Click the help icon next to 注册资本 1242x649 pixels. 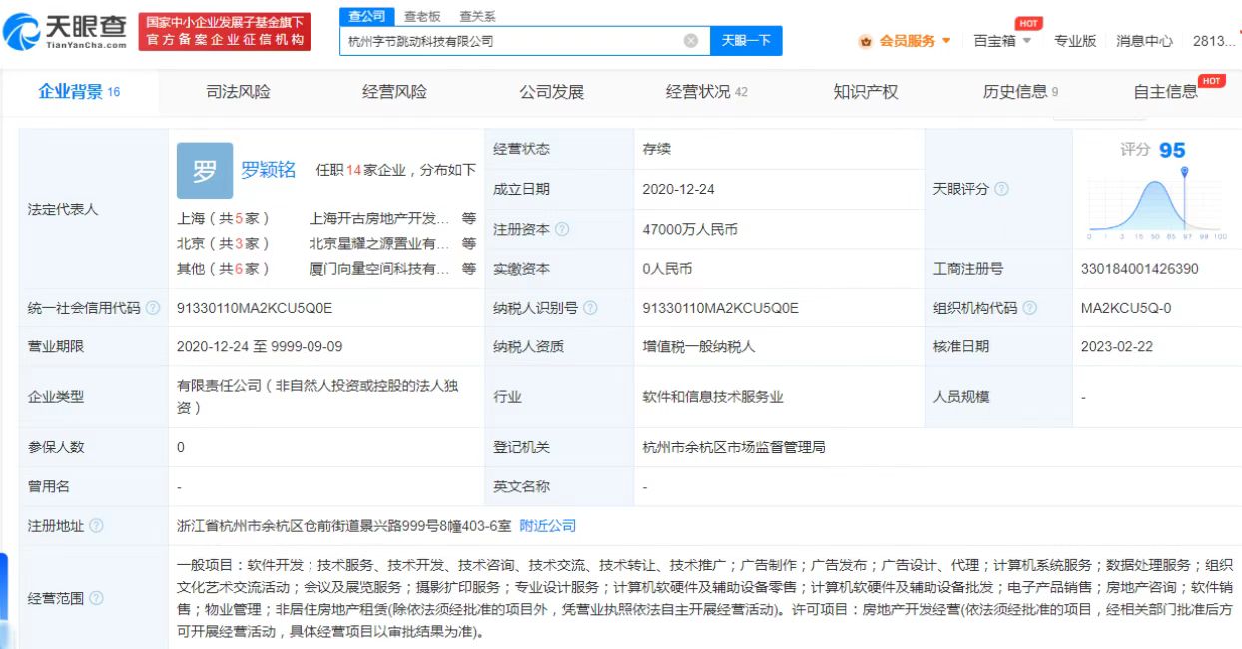[x=562, y=229]
